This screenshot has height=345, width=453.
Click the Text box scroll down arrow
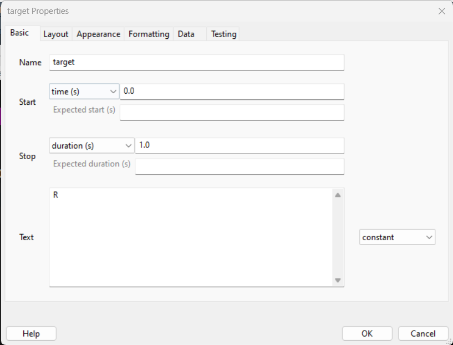(338, 280)
